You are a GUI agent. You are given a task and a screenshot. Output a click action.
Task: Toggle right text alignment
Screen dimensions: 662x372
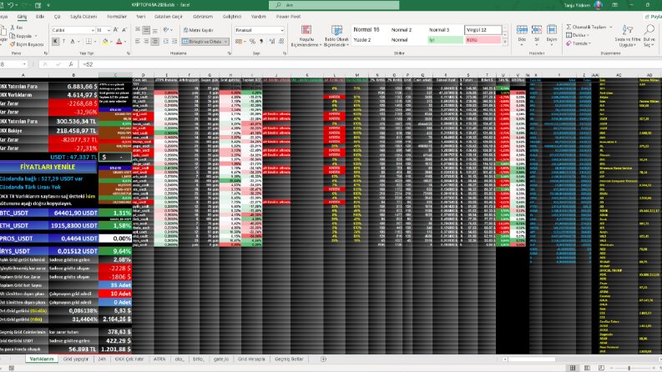point(155,42)
